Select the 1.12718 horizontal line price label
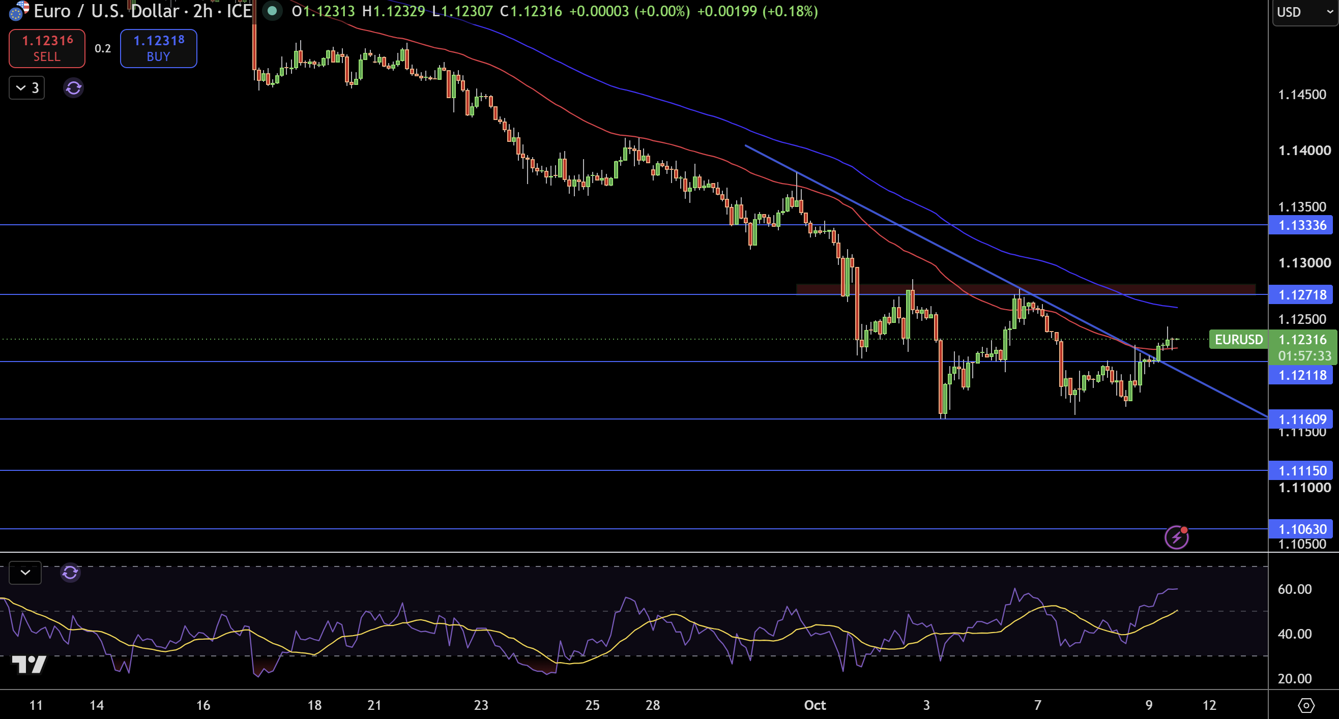This screenshot has height=719, width=1339. [1300, 295]
